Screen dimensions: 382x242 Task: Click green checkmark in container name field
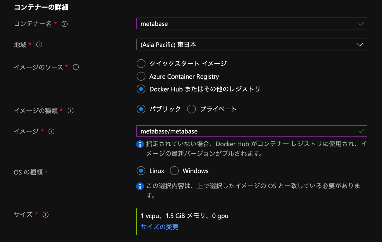(361, 24)
